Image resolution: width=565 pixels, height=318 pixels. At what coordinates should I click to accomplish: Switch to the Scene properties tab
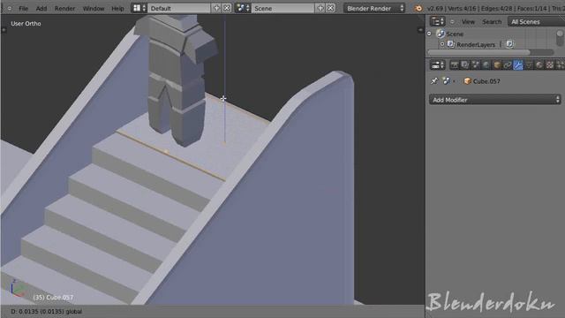(476, 64)
